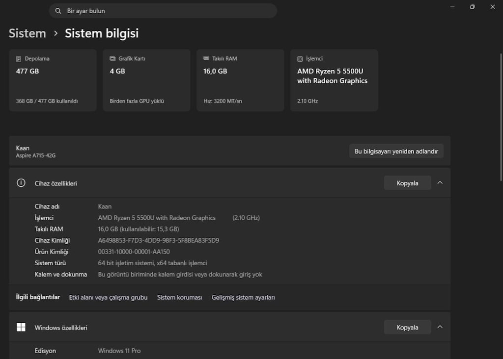Click the Grafik Kartı card icon
The height and width of the screenshot is (359, 503).
pyautogui.click(x=112, y=58)
